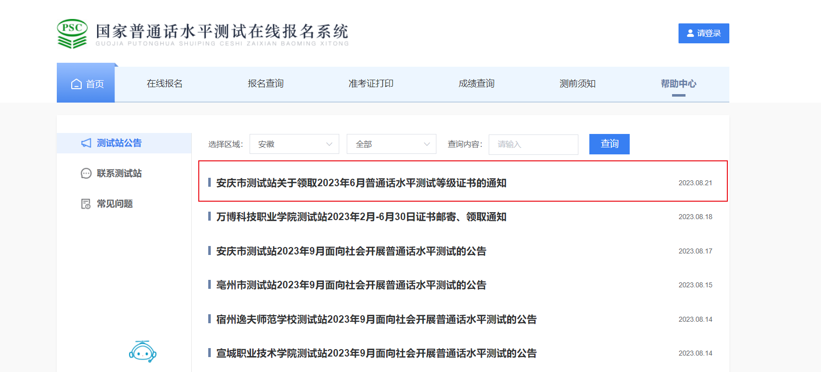Open the 亳州市测试站 September test announcement
Screen dimensions: 821x372
pyautogui.click(x=351, y=285)
